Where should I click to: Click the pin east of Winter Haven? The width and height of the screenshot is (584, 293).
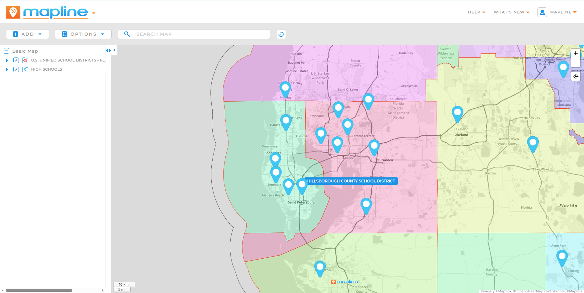tap(533, 144)
